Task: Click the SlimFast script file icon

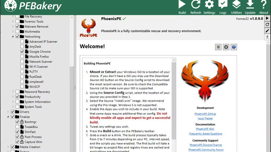Action: [22, 132]
